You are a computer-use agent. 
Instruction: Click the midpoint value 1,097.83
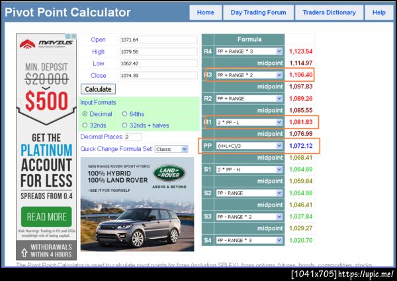301,86
